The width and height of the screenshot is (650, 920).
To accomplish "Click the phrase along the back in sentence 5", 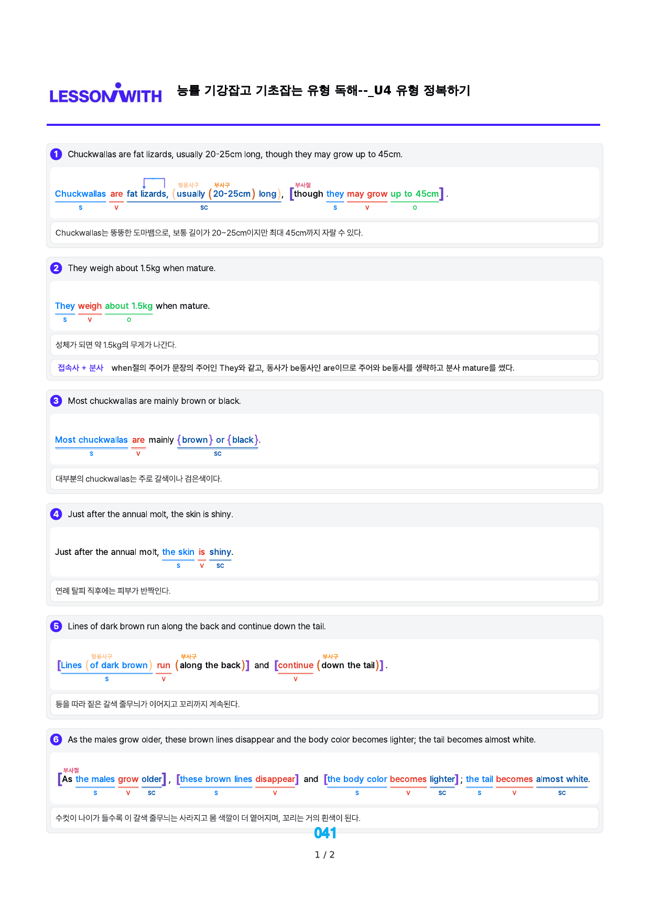I will [210, 665].
